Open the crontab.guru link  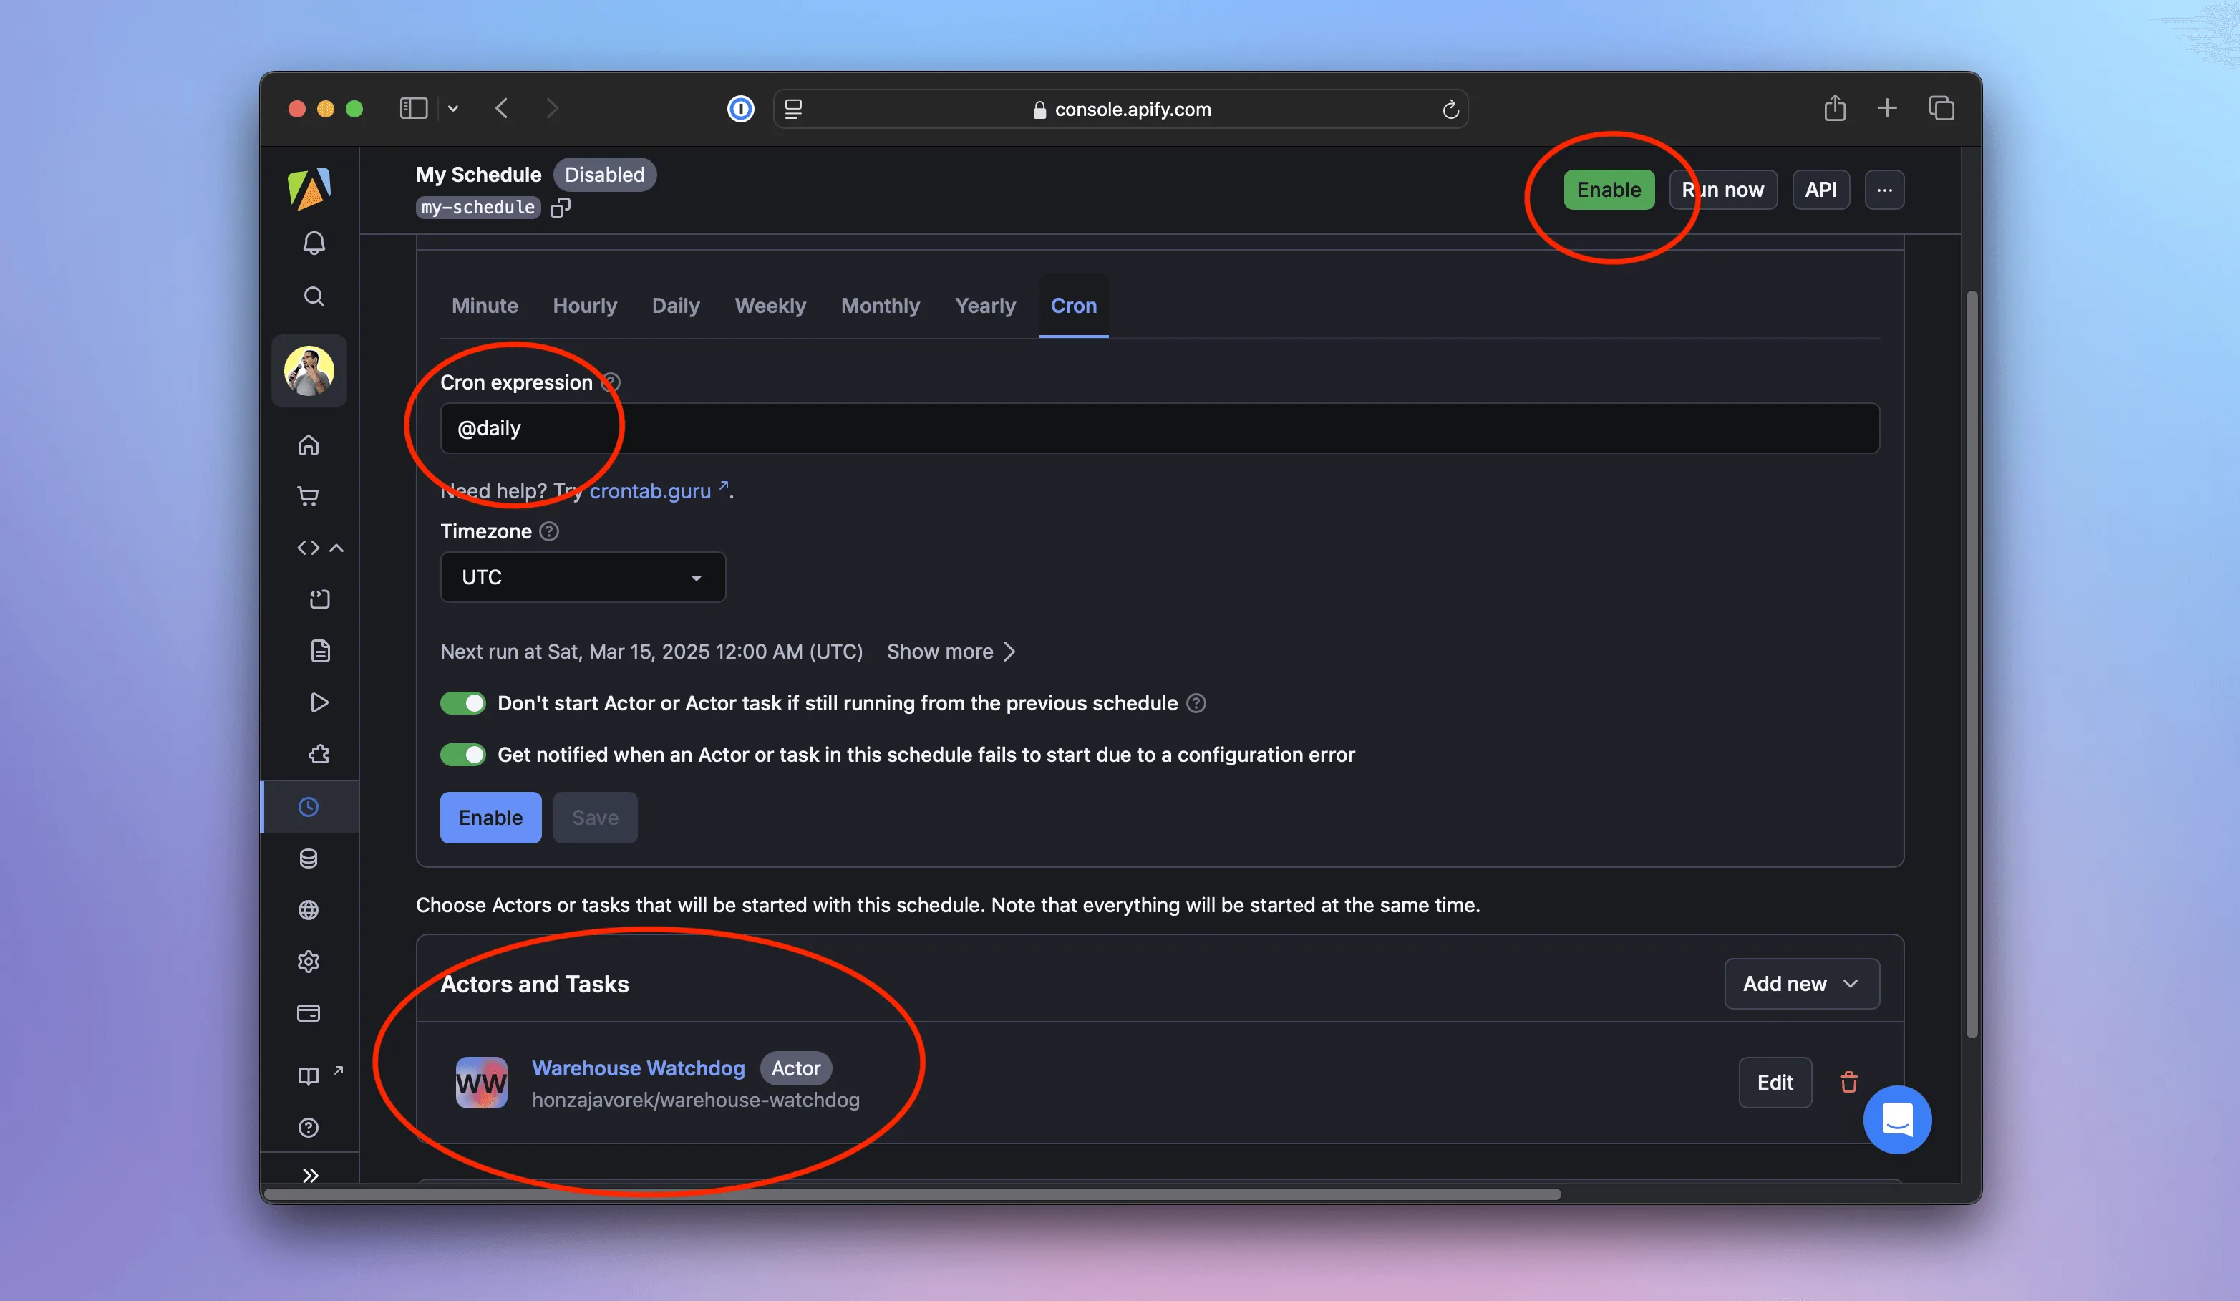point(651,491)
